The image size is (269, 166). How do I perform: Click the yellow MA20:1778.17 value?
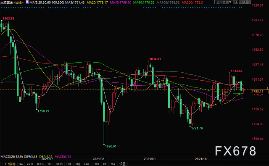pos(97,3)
